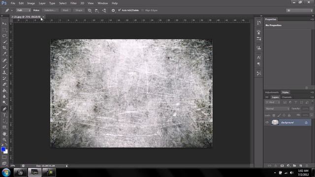Open the Image menu
Viewport: 315px width, 177px height.
(31, 3)
